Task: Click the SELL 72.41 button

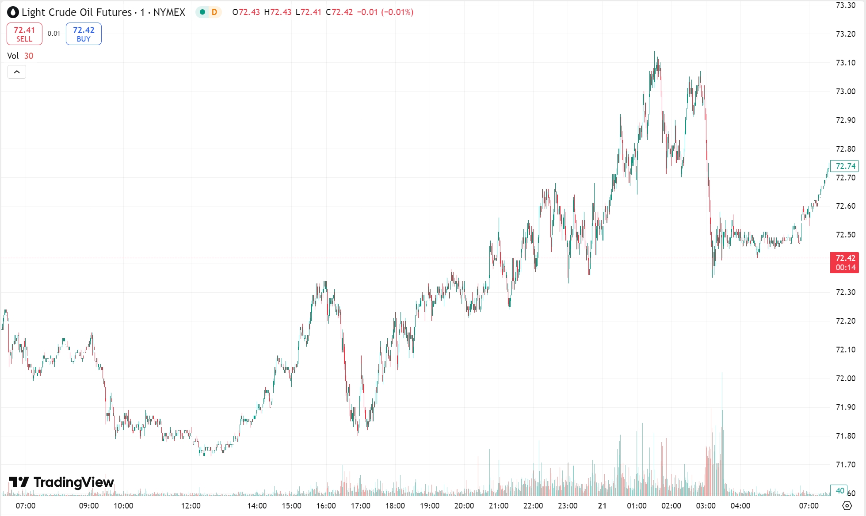Action: coord(24,34)
